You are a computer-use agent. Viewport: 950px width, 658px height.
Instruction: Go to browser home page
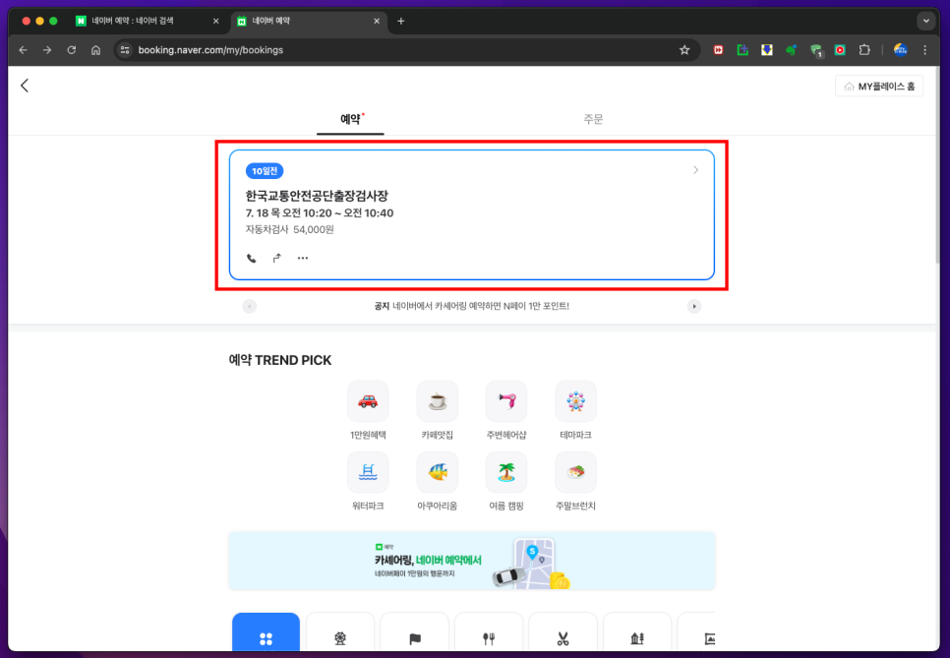click(95, 50)
